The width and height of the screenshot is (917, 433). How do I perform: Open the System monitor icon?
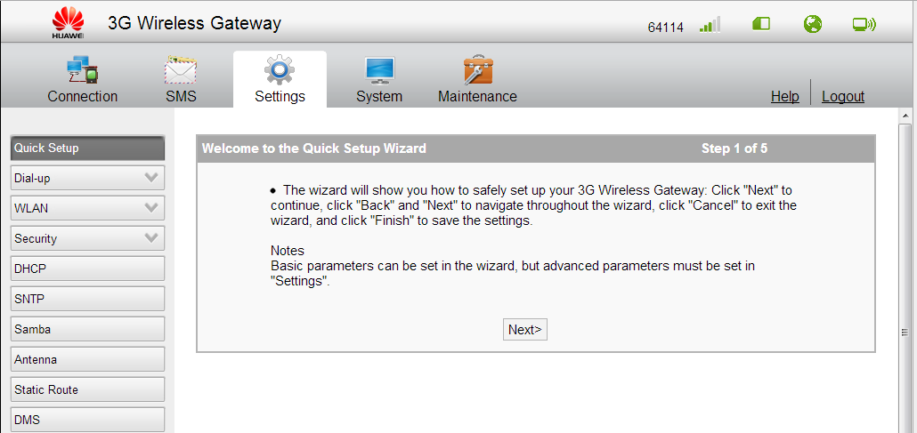pyautogui.click(x=379, y=70)
